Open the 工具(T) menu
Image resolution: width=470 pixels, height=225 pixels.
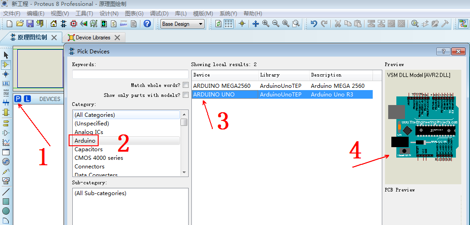(84, 14)
